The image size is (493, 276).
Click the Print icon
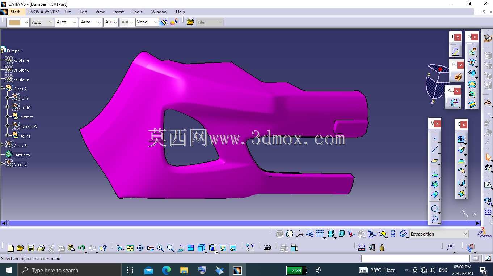click(41, 248)
